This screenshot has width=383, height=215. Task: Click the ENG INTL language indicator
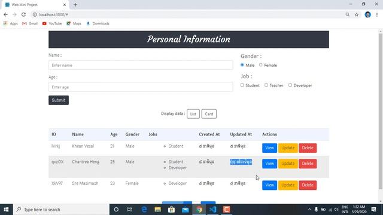[345, 210]
